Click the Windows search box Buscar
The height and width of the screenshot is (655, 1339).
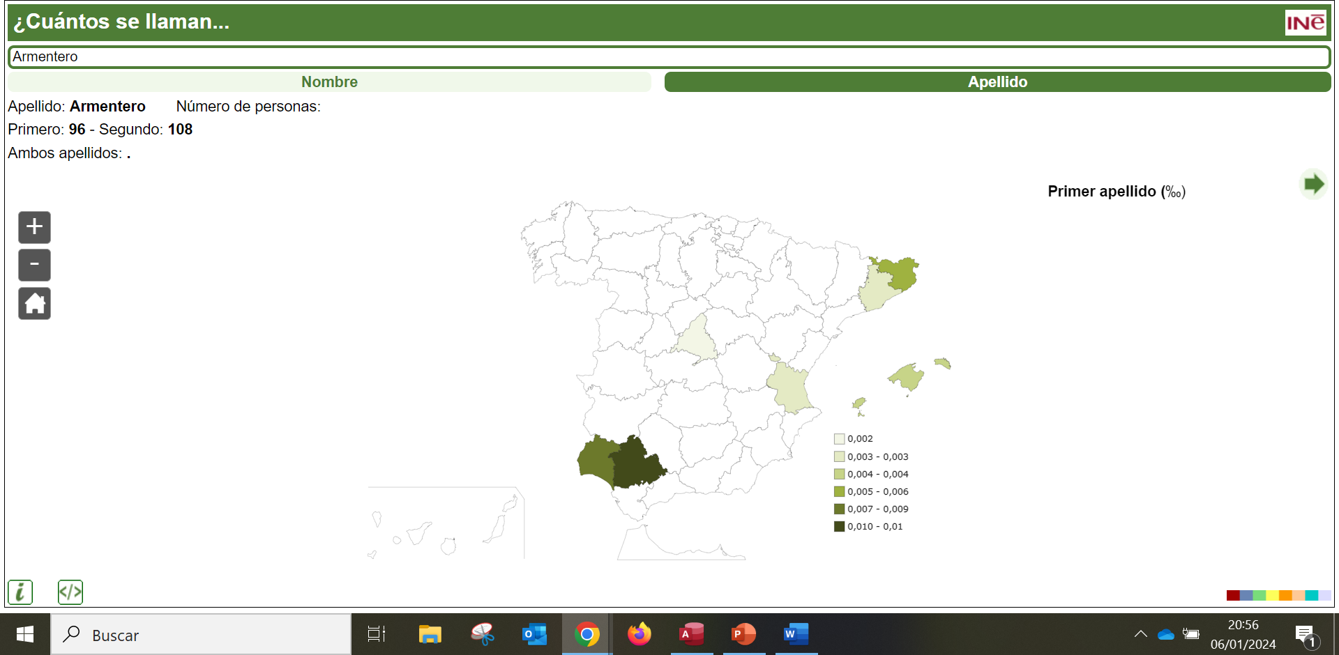pyautogui.click(x=201, y=635)
